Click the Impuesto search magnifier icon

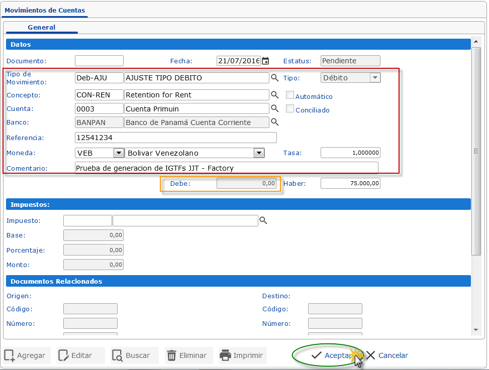[263, 220]
